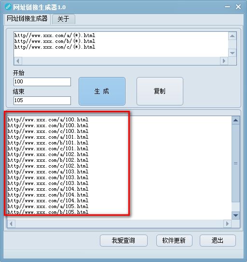Open the 我爱查询 link button
This screenshot has height=262, width=247.
pyautogui.click(x=123, y=241)
